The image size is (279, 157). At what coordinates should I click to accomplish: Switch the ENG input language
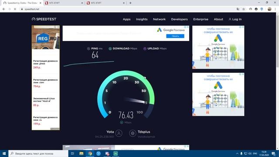pyautogui.click(x=255, y=154)
